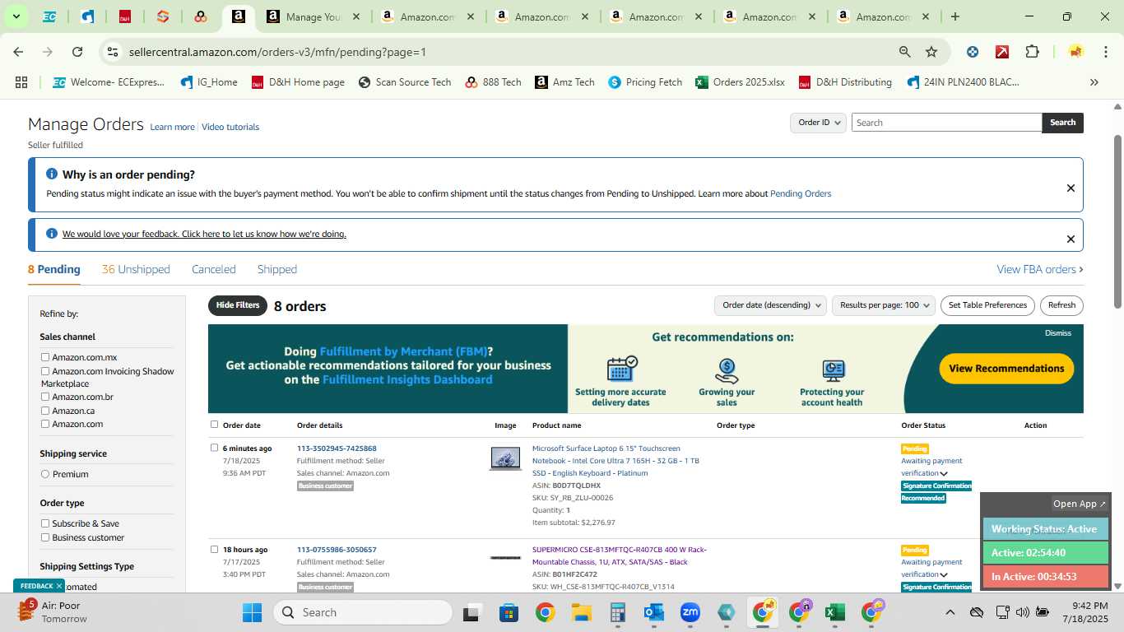Open the browser tab search dropdown
This screenshot has width=1124, height=632.
16,16
